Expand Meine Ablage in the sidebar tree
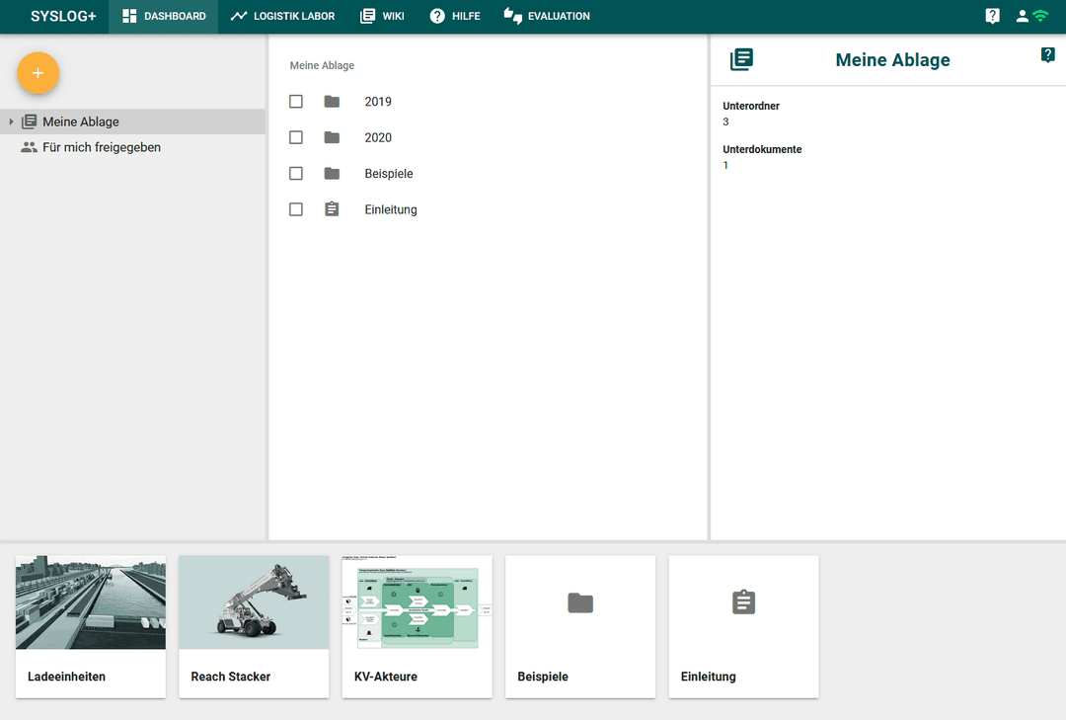 [x=10, y=121]
